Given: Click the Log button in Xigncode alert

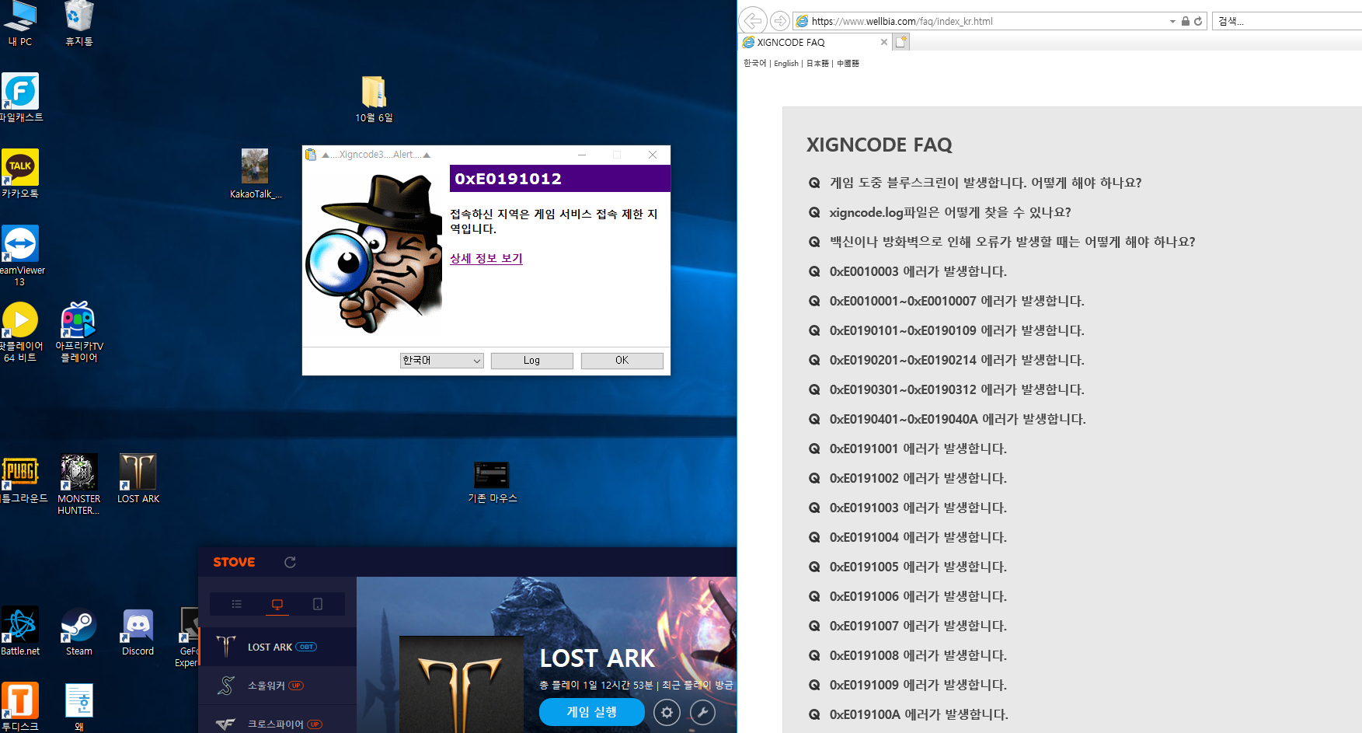Looking at the screenshot, I should click(x=532, y=361).
